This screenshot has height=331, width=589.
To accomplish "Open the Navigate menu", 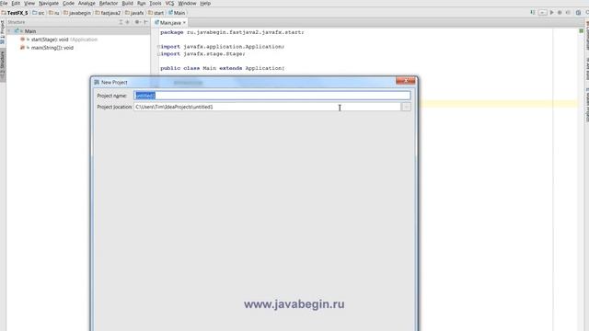I will tap(49, 3).
